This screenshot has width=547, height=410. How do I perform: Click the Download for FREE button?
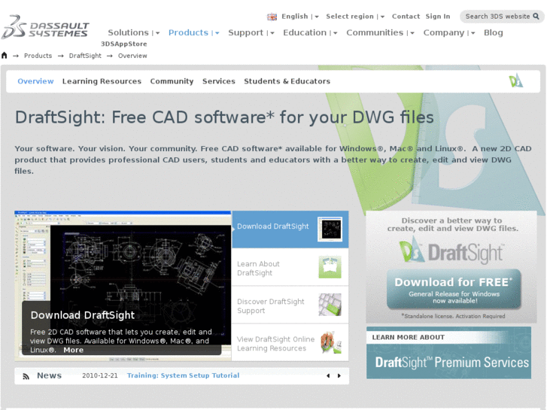point(454,290)
